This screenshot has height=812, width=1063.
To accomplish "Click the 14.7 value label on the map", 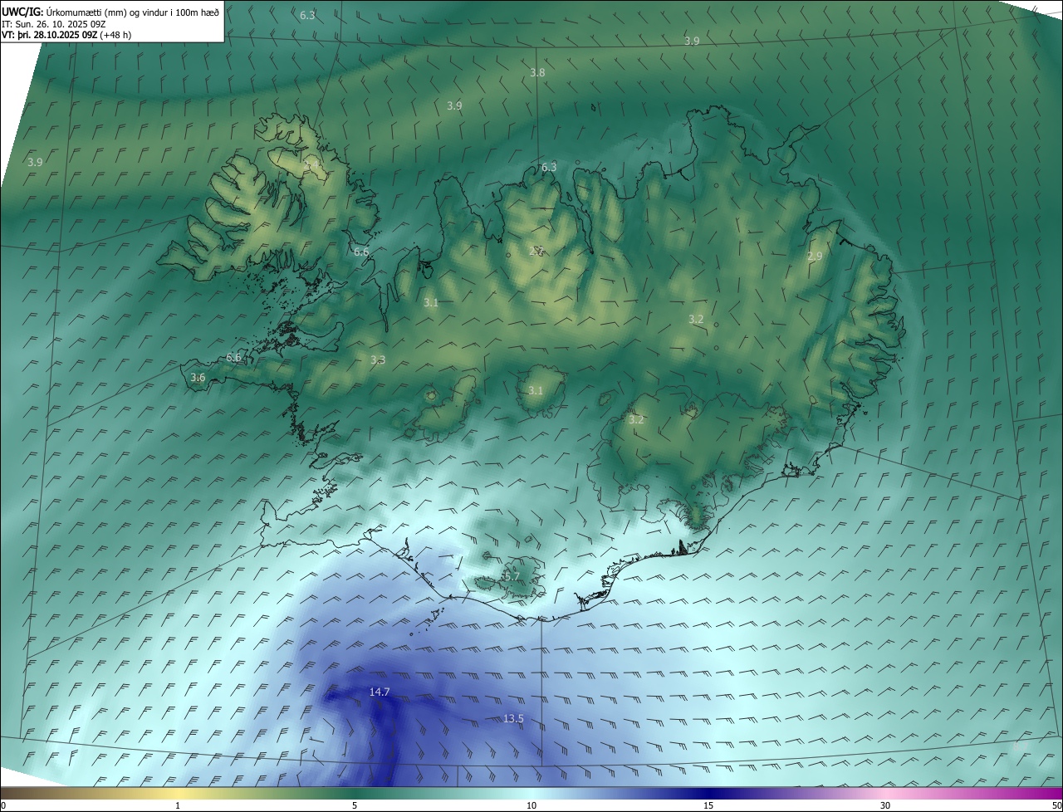I will tap(380, 692).
